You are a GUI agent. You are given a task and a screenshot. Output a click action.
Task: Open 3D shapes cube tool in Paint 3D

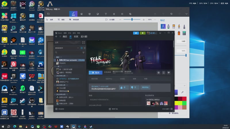pyautogui.click(x=89, y=14)
